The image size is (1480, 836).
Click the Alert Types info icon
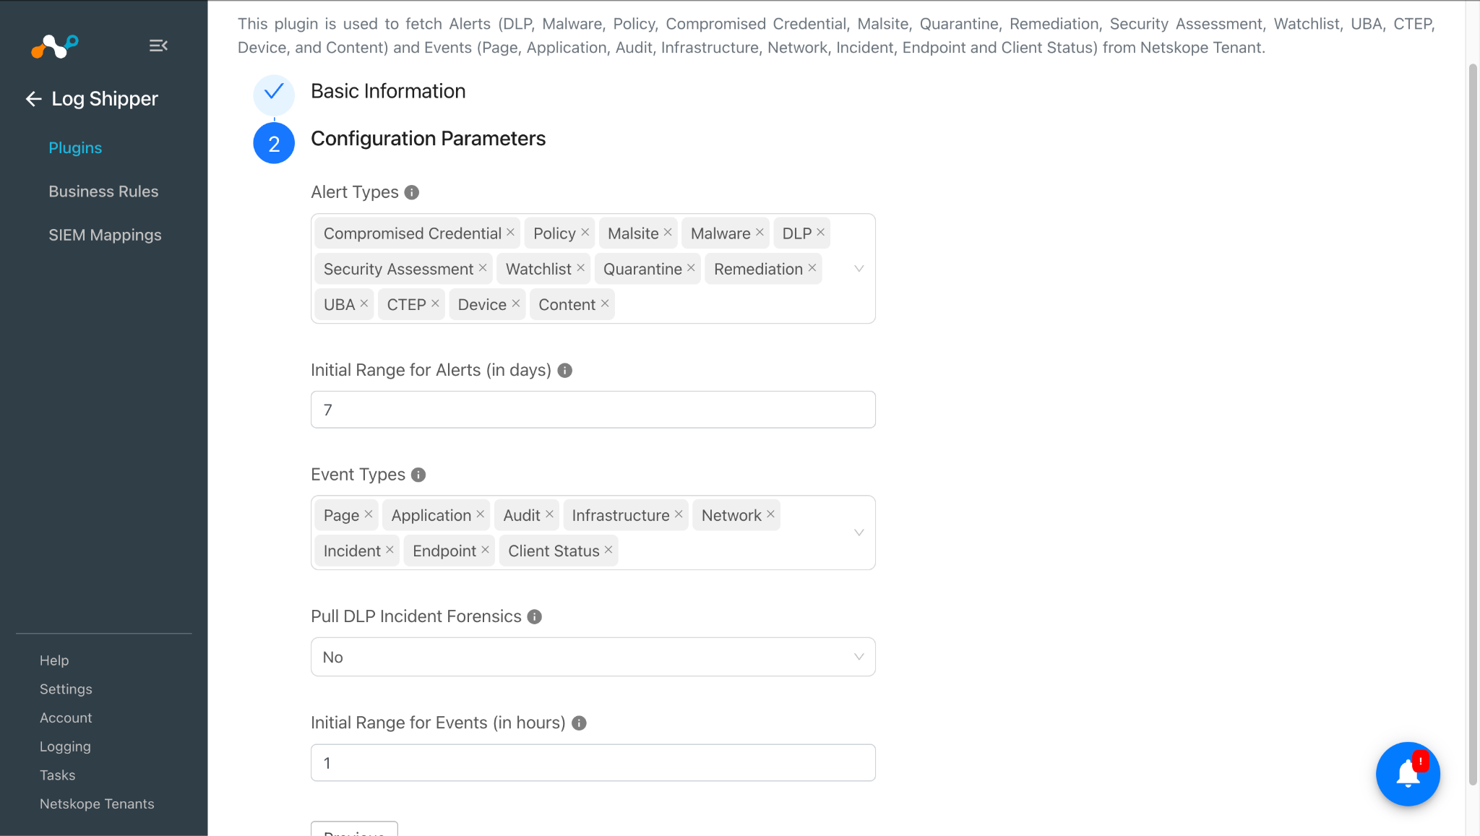coord(412,192)
